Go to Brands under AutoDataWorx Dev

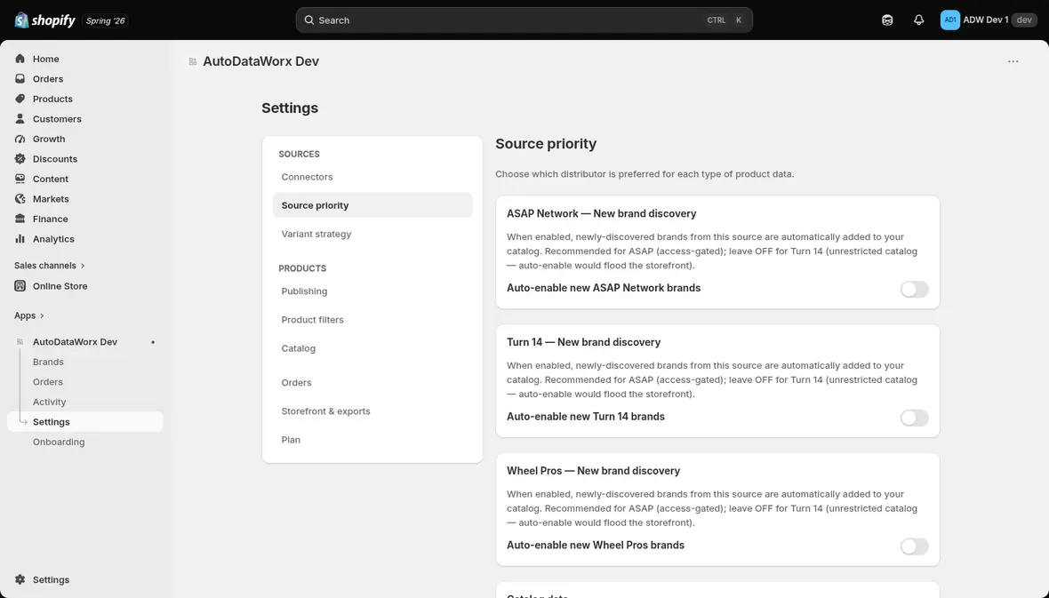(48, 362)
